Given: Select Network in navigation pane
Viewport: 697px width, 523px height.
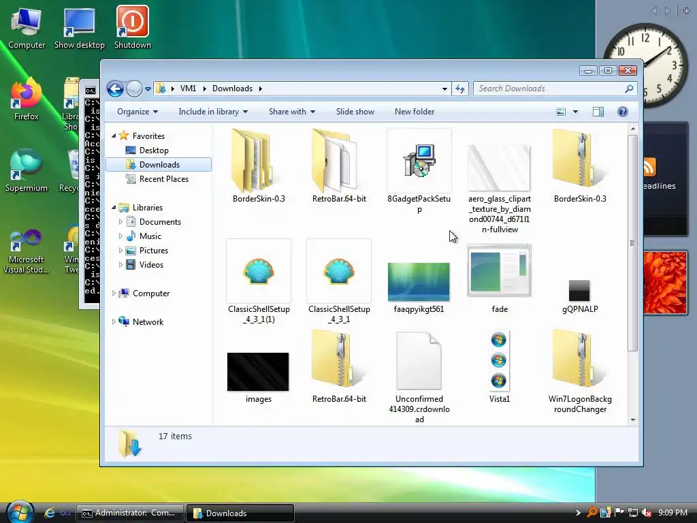Looking at the screenshot, I should (148, 322).
